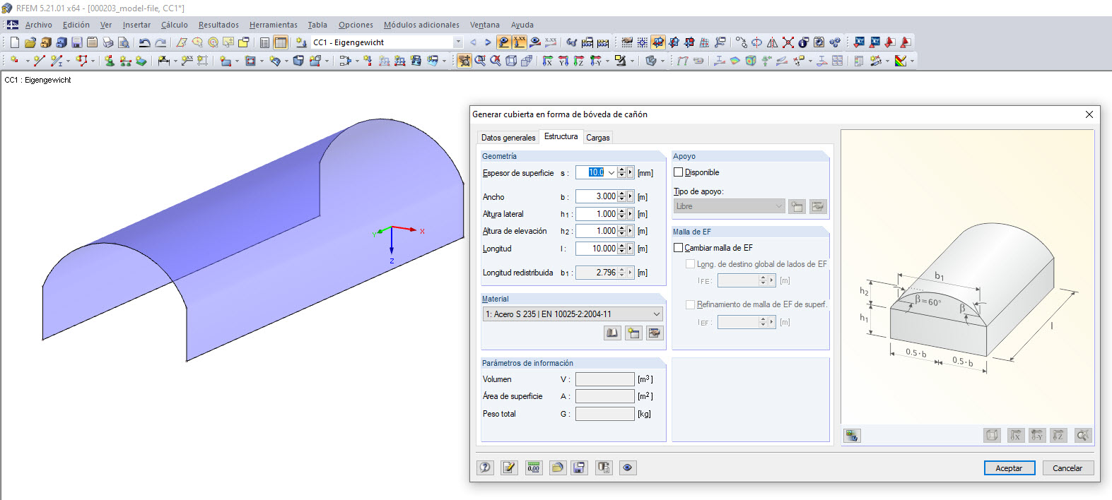Click the New model icon in toolbar
Image resolution: width=1112 pixels, height=500 pixels.
[15, 42]
